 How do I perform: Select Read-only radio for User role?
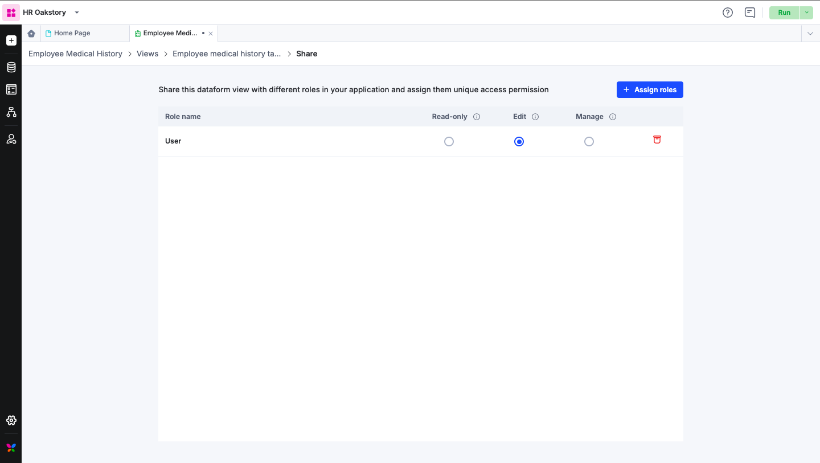449,141
